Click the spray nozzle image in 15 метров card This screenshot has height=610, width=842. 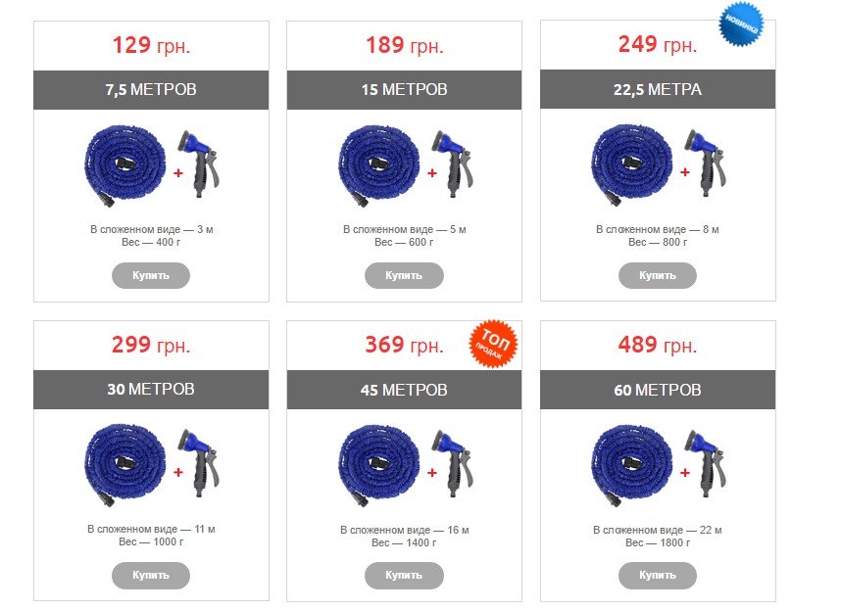[x=453, y=163]
